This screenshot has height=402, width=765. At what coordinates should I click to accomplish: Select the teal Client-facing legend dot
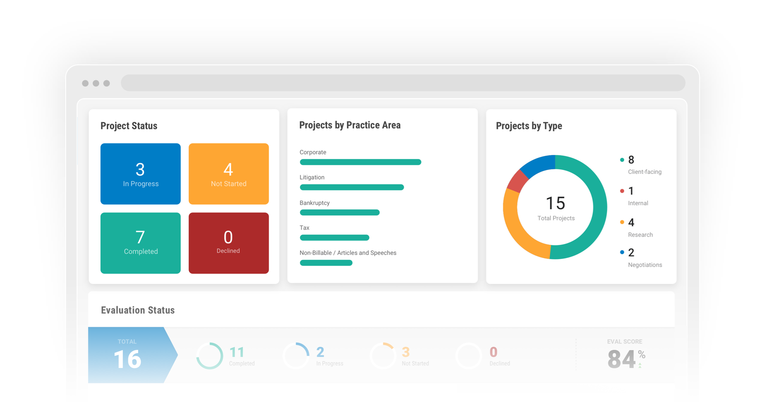(x=622, y=159)
